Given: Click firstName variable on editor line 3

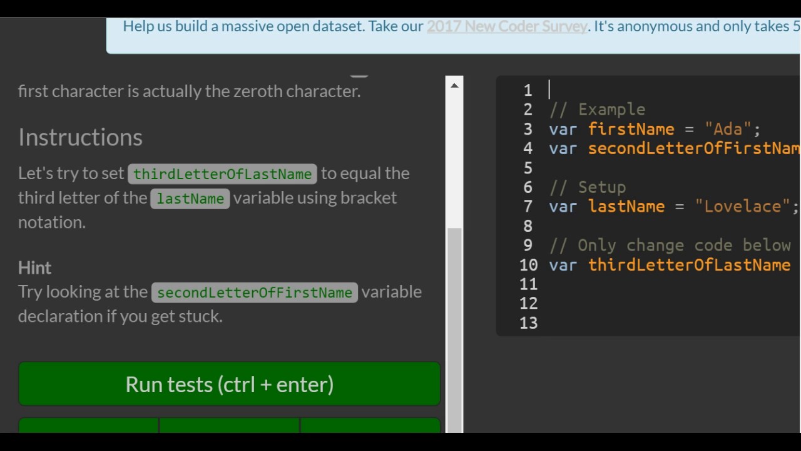Looking at the screenshot, I should (x=631, y=129).
